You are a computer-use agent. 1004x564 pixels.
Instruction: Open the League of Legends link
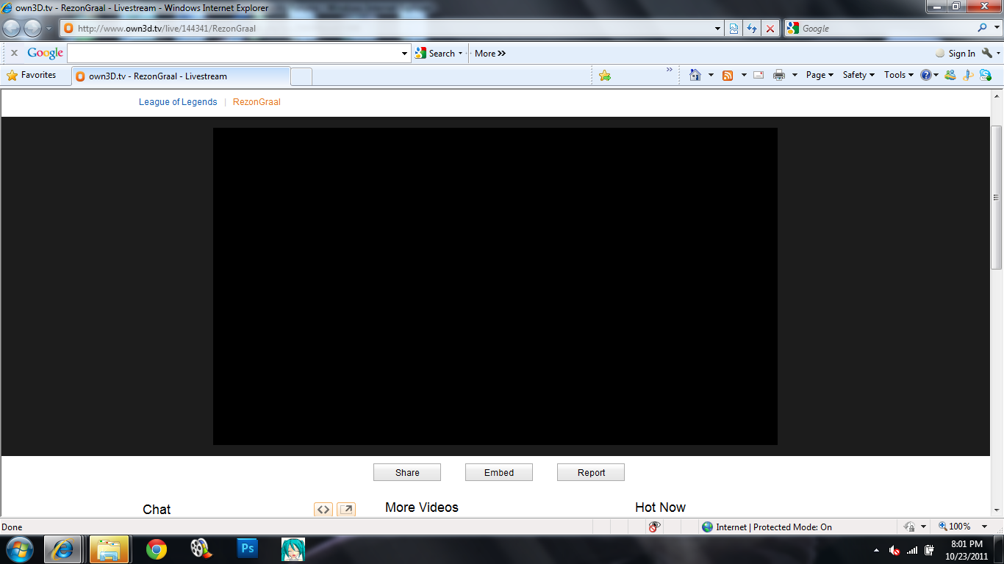point(178,102)
